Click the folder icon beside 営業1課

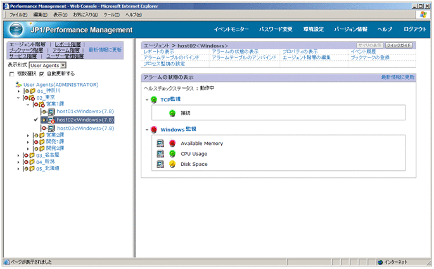click(x=42, y=104)
